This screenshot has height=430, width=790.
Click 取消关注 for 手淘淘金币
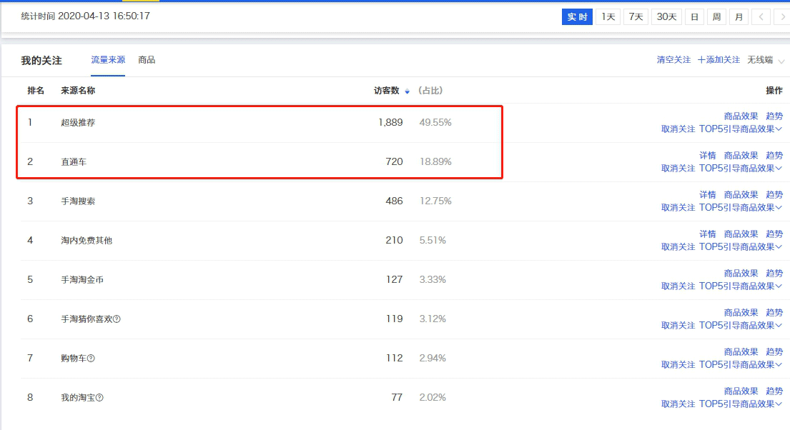coord(678,286)
